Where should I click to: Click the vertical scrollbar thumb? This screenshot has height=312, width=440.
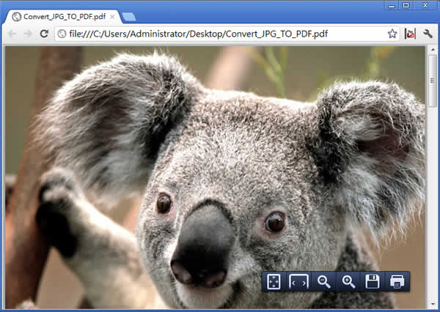coord(433,81)
